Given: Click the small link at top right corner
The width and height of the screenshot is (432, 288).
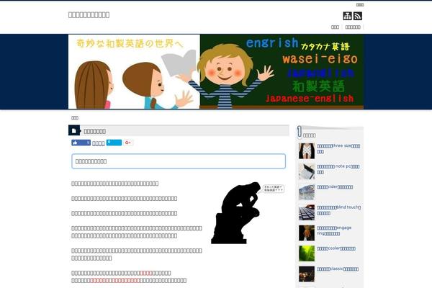Looking at the screenshot, I should 360,5.
